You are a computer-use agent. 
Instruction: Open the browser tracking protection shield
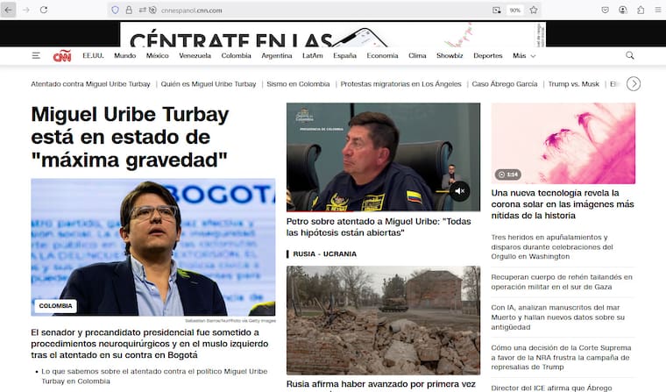click(115, 10)
